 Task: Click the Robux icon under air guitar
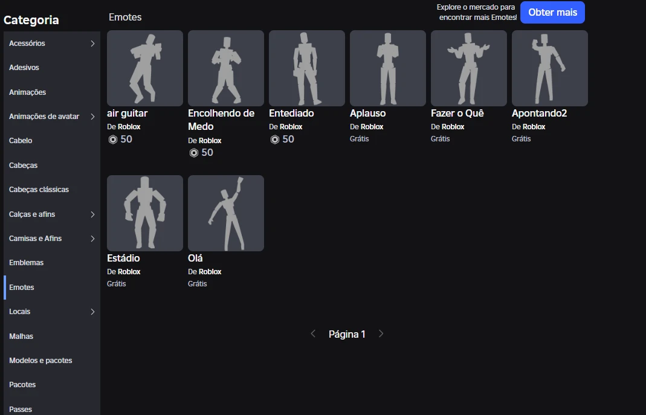[112, 140]
